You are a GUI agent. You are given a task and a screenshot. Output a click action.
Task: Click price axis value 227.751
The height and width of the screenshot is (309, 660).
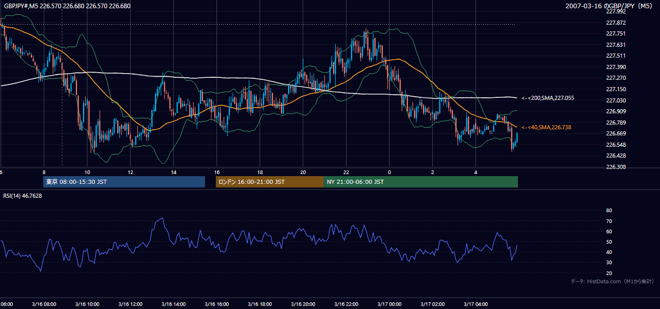pyautogui.click(x=616, y=33)
